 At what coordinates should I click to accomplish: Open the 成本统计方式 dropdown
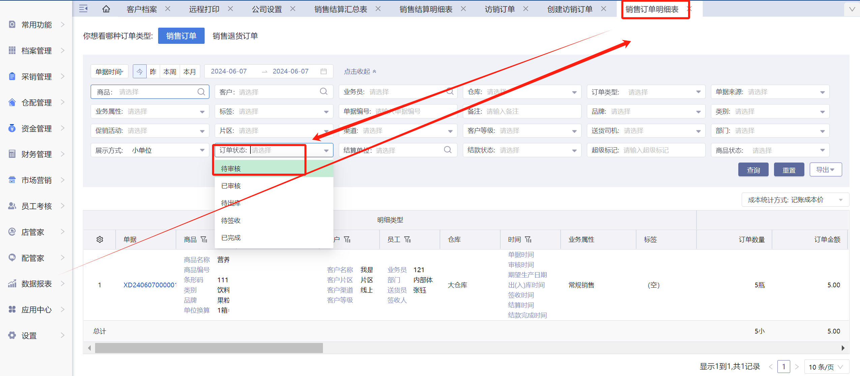pyautogui.click(x=795, y=200)
